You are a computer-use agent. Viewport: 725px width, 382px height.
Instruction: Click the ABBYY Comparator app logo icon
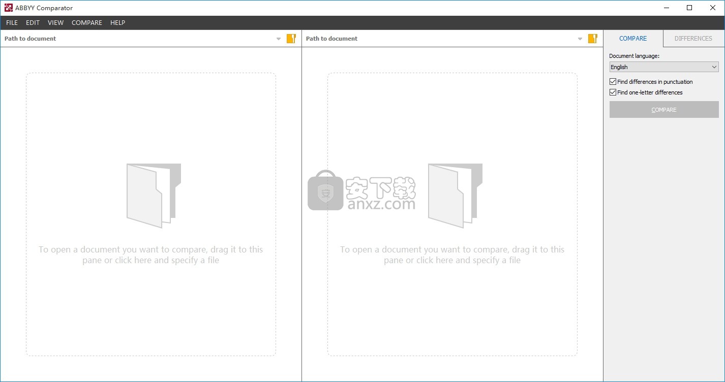[9, 8]
